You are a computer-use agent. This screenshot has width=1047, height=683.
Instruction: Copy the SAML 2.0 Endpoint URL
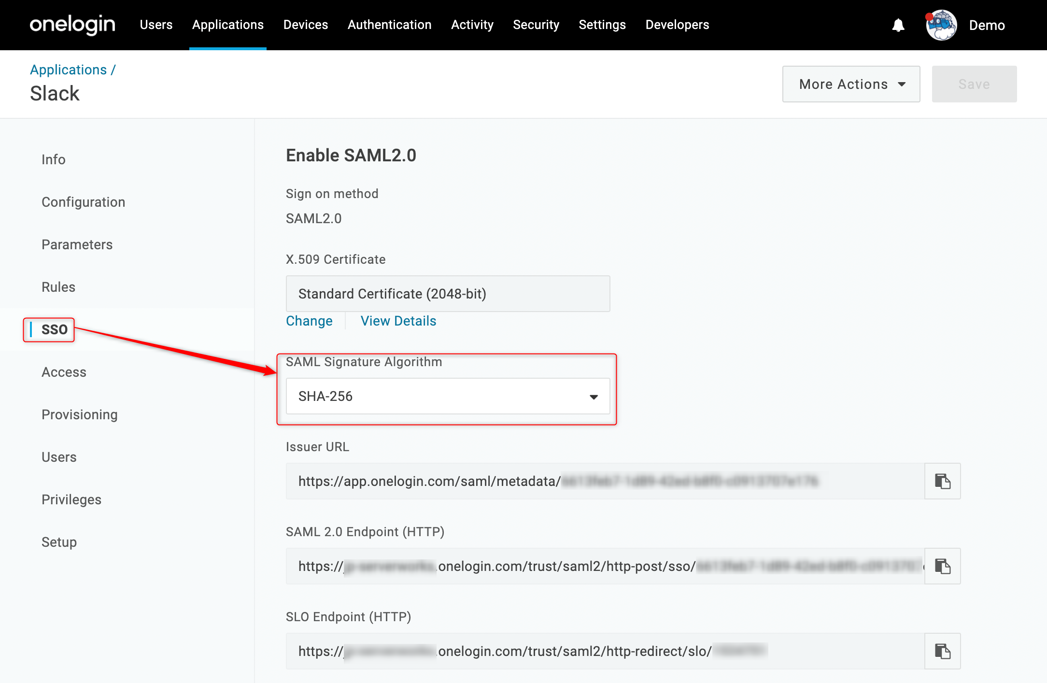(x=942, y=566)
